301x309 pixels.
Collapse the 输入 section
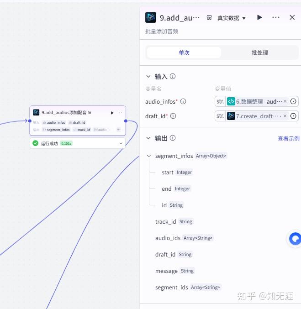click(x=148, y=76)
